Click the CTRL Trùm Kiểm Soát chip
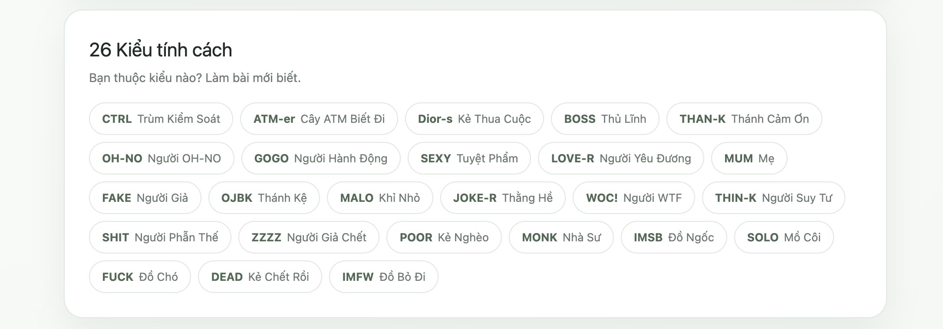Viewport: 943px width, 329px height. (x=161, y=119)
